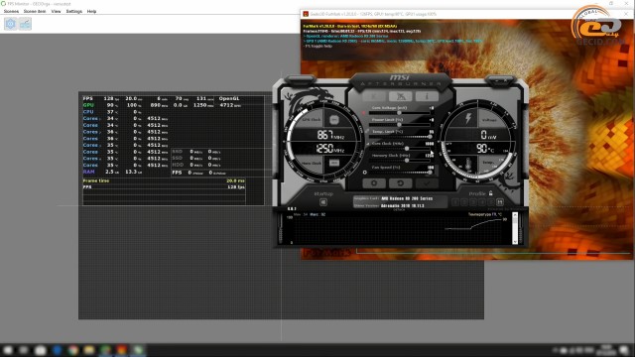The image size is (635, 357).
Task: Open the notification center in system tray
Action: coord(625,350)
